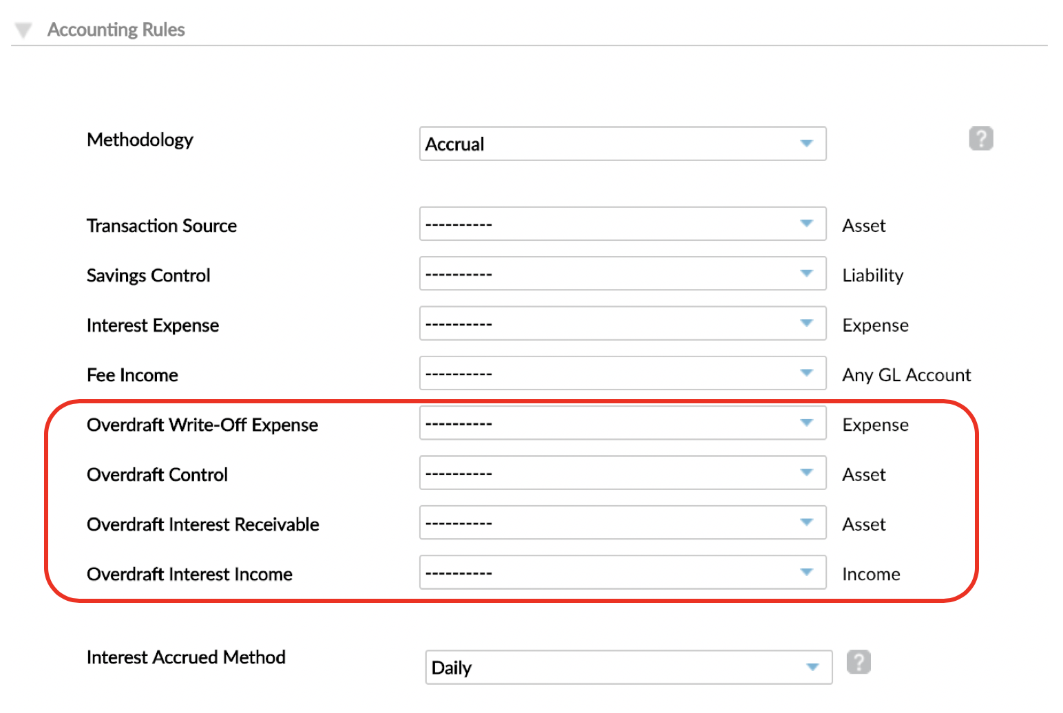Open the Methodology dropdown showing Accrual
This screenshot has height=713, width=1063.
622,144
